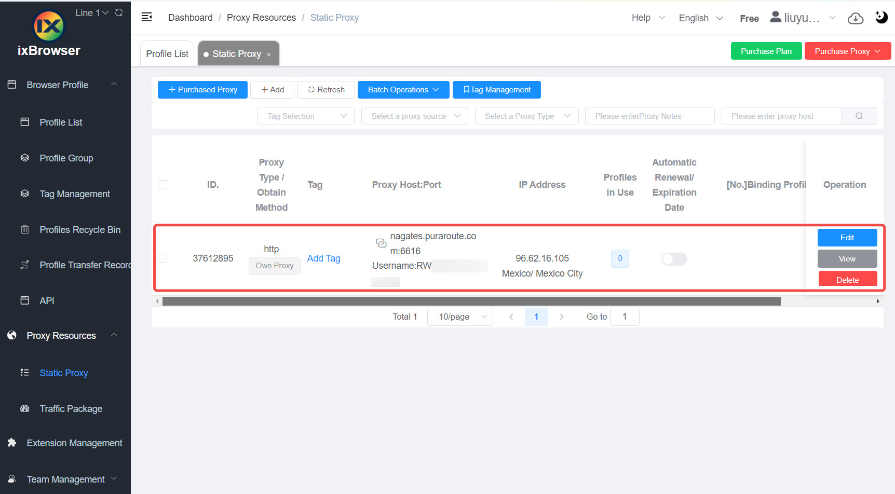Click the Add Tag link
This screenshot has width=895, height=494.
(324, 258)
